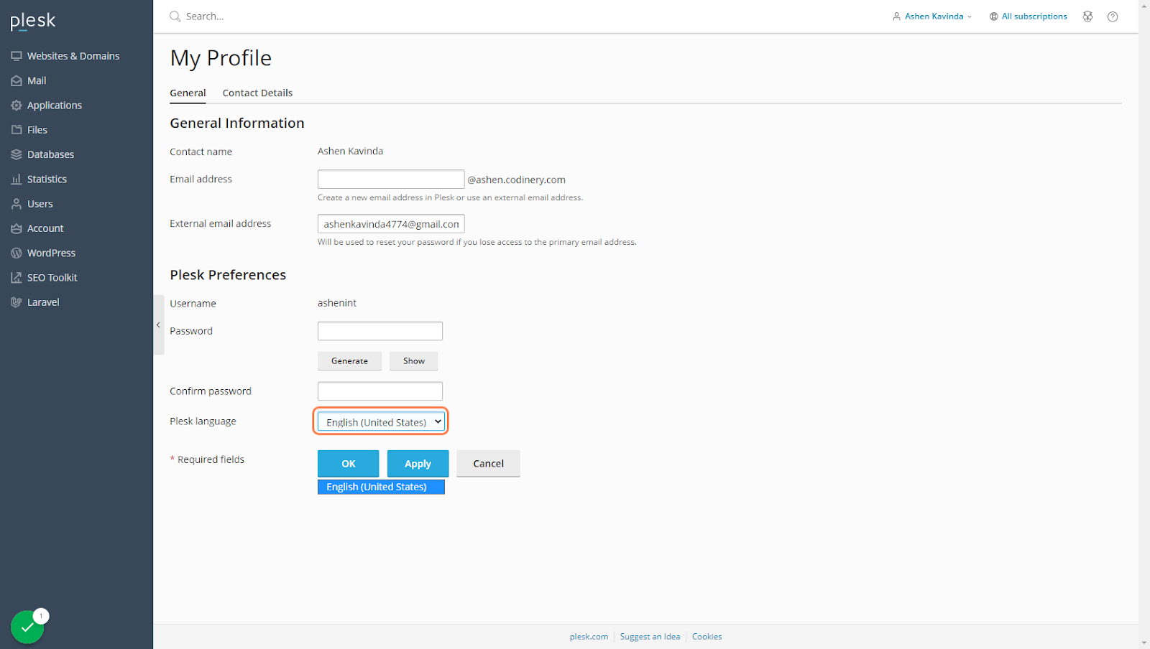Viewport: 1150px width, 649px height.
Task: Open WordPress via its logo icon
Action: coord(17,253)
